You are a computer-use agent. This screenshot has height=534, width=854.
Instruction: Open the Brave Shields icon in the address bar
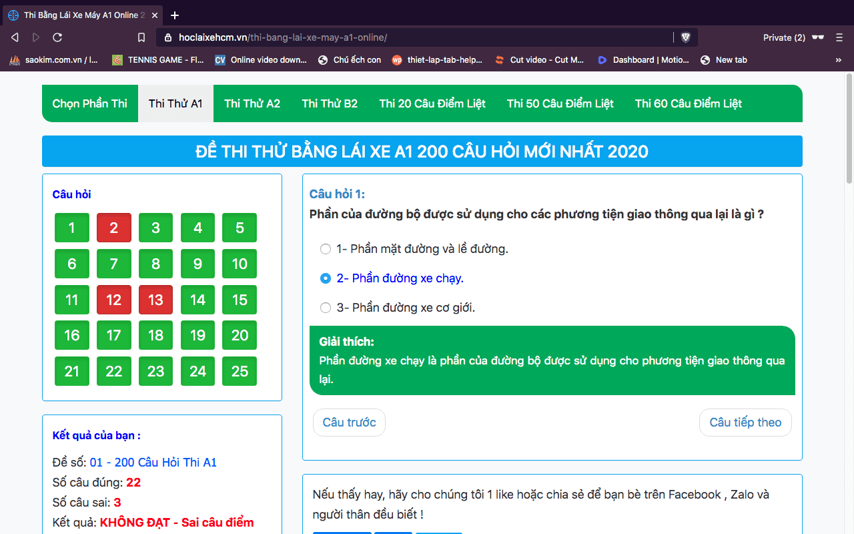click(x=686, y=37)
